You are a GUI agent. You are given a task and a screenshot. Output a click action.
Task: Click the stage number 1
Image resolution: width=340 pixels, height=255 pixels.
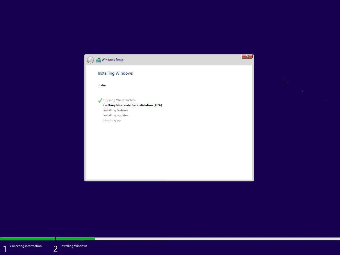[x=5, y=249]
